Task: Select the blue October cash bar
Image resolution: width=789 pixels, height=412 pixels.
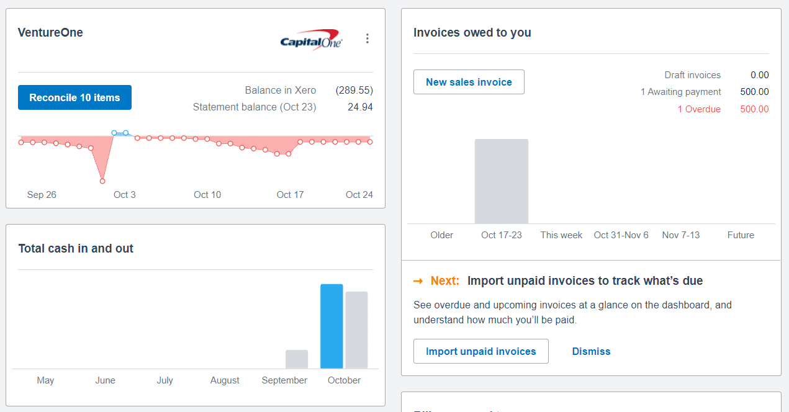Action: 331,326
